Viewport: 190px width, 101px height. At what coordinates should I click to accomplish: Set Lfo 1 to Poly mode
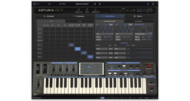point(111,24)
